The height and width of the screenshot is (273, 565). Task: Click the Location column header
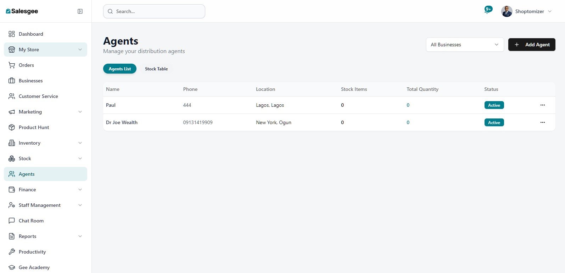pos(265,89)
